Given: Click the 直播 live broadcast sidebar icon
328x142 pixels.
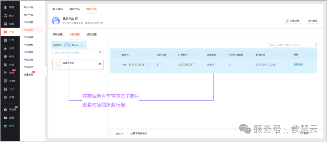Looking at the screenshot, I should click(5, 118).
